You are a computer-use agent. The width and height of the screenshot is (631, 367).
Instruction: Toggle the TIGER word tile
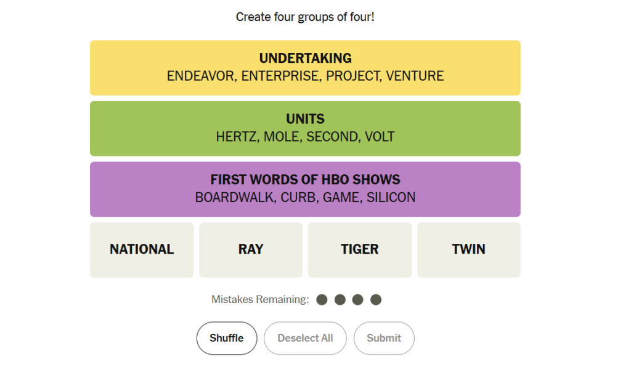click(x=360, y=249)
